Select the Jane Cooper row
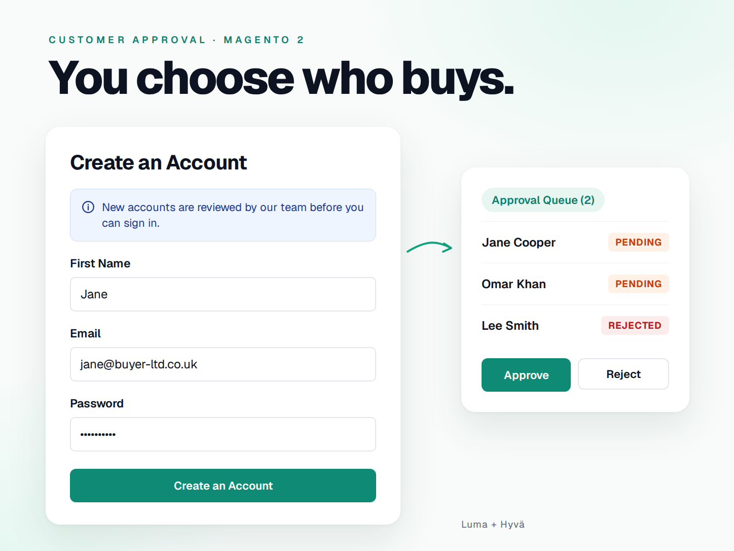 click(575, 243)
